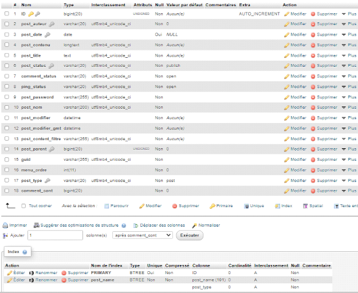Click pencil Éditer icon for PRIMARY index

coord(10,273)
